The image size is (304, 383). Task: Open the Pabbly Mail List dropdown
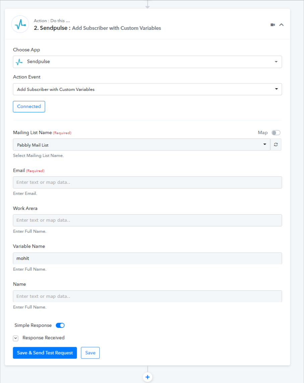tap(141, 145)
